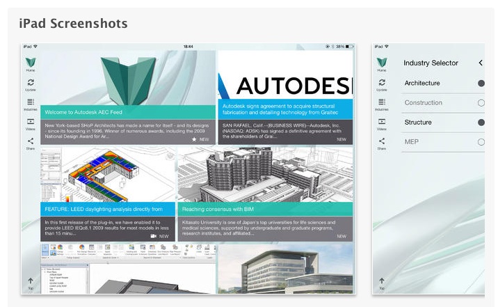Screen dimensions: 498x307
Task: Click Kitasato University description text
Action: click(x=259, y=228)
